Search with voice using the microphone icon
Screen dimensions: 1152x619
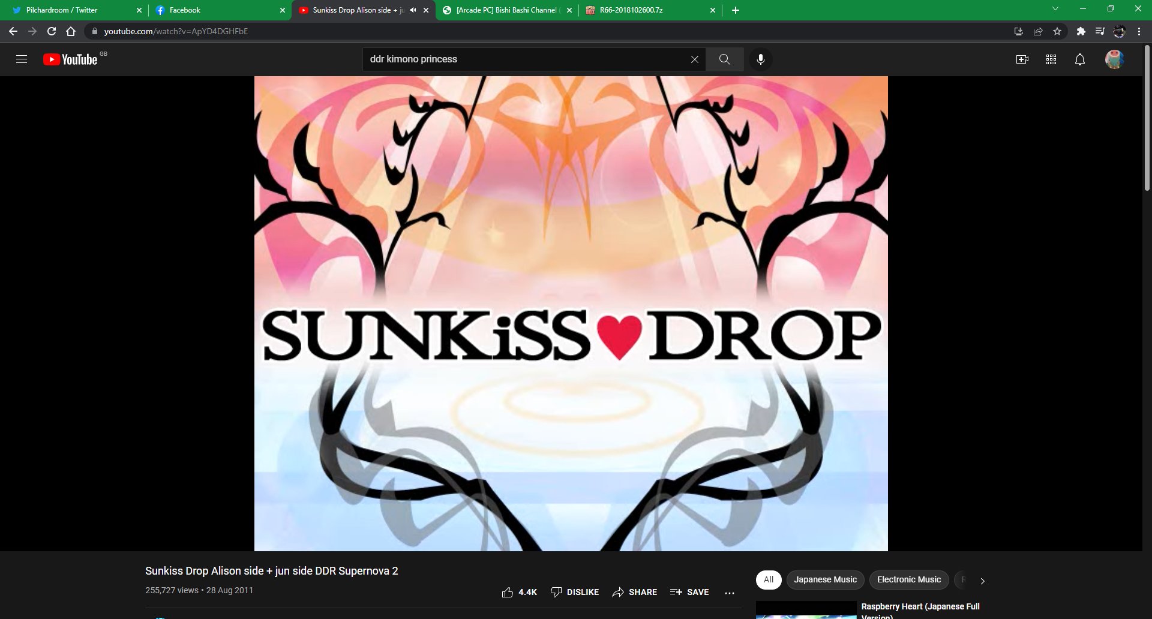(x=760, y=59)
